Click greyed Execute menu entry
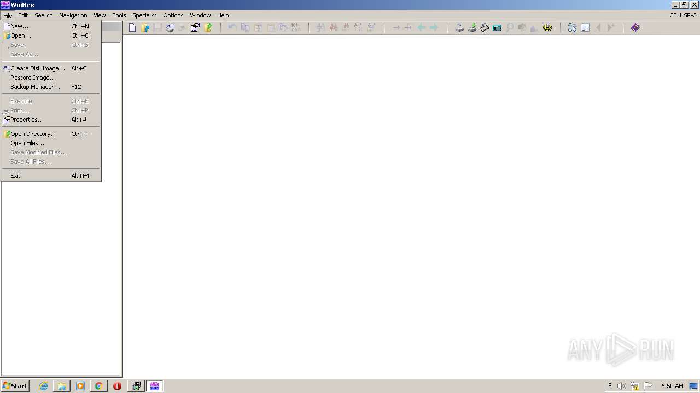This screenshot has height=393, width=700. [51, 101]
